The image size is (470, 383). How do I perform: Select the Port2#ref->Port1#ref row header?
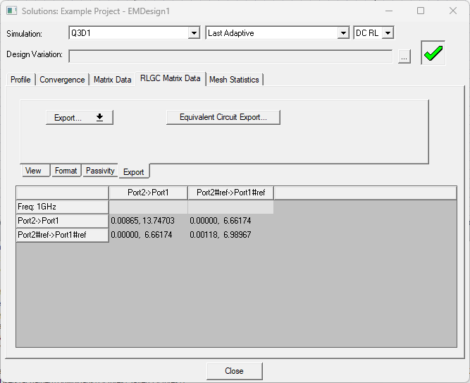pyautogui.click(x=62, y=235)
